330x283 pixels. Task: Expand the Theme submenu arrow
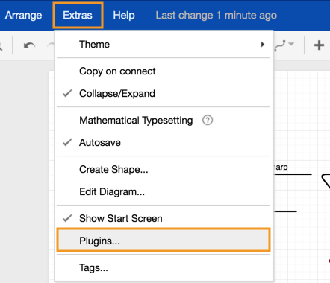263,45
